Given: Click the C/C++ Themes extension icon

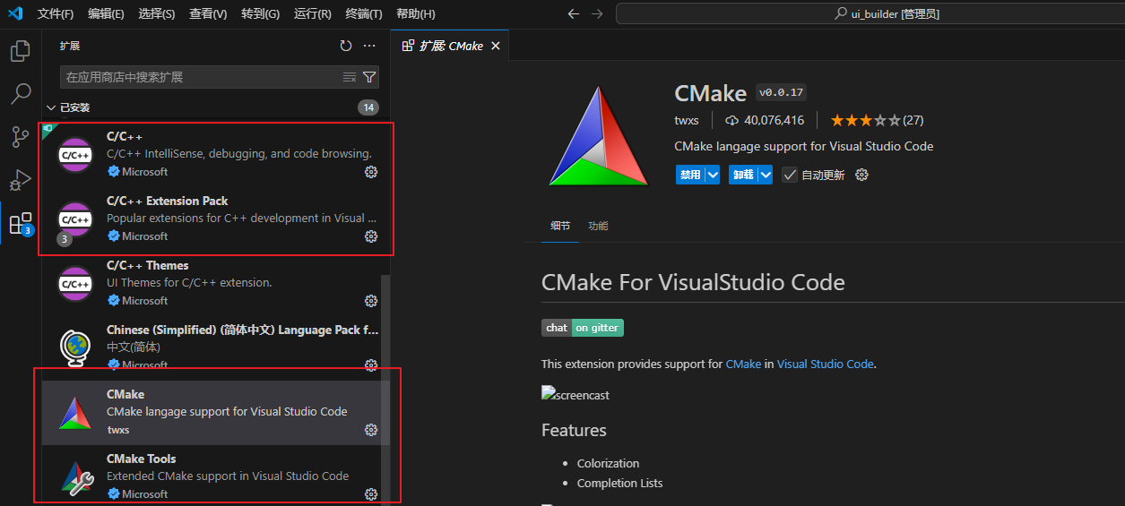Looking at the screenshot, I should (x=75, y=283).
